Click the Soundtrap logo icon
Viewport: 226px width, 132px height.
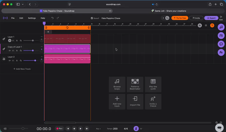[5, 18]
